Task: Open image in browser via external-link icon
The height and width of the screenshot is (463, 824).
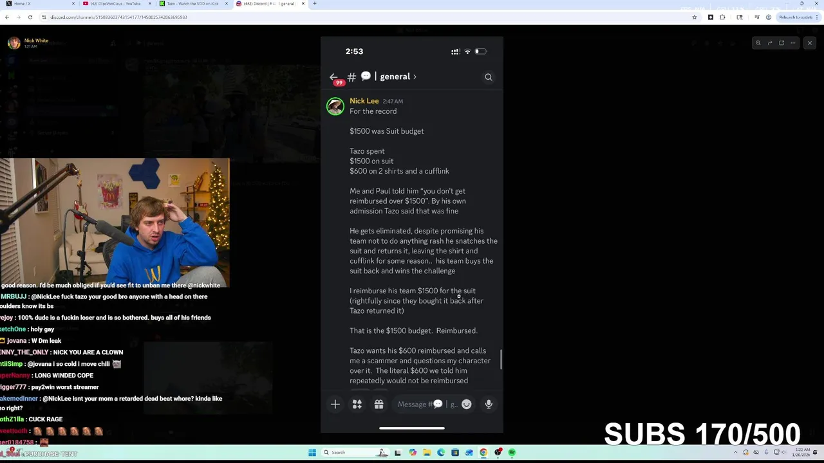Action: [782, 43]
